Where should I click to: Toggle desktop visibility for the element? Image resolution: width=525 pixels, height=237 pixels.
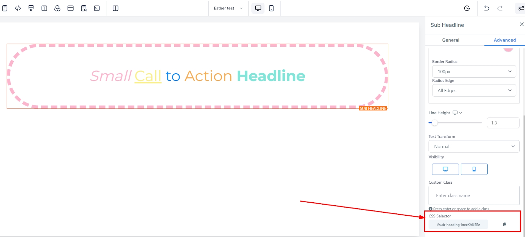point(445,169)
